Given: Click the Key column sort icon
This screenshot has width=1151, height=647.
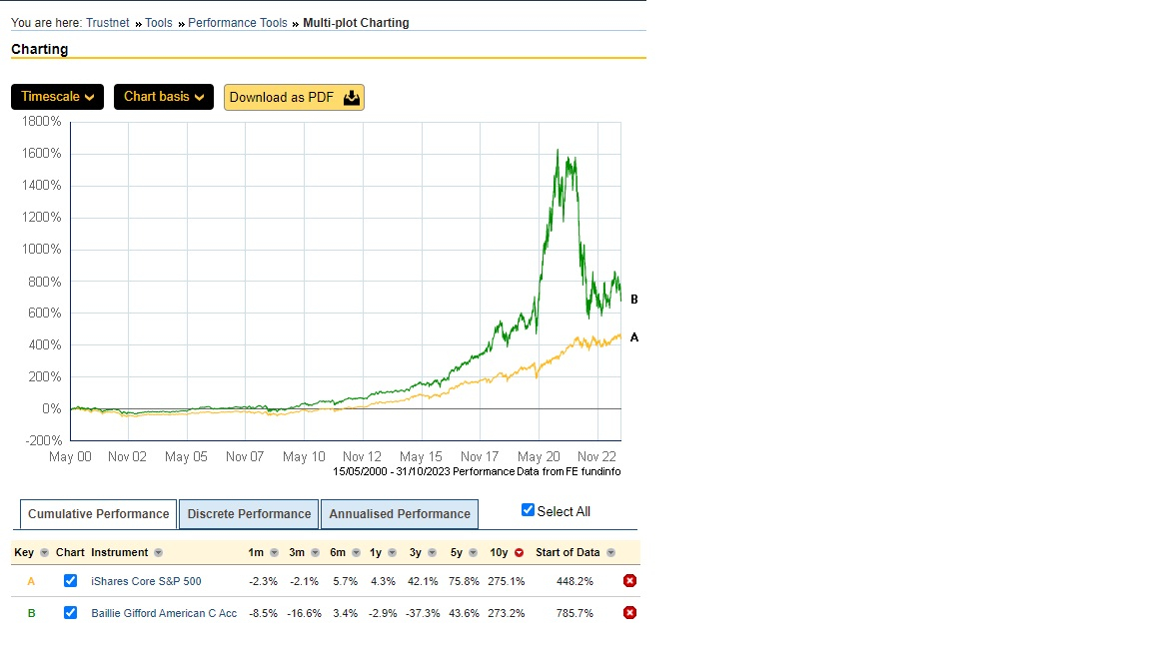Looking at the screenshot, I should click(44, 553).
